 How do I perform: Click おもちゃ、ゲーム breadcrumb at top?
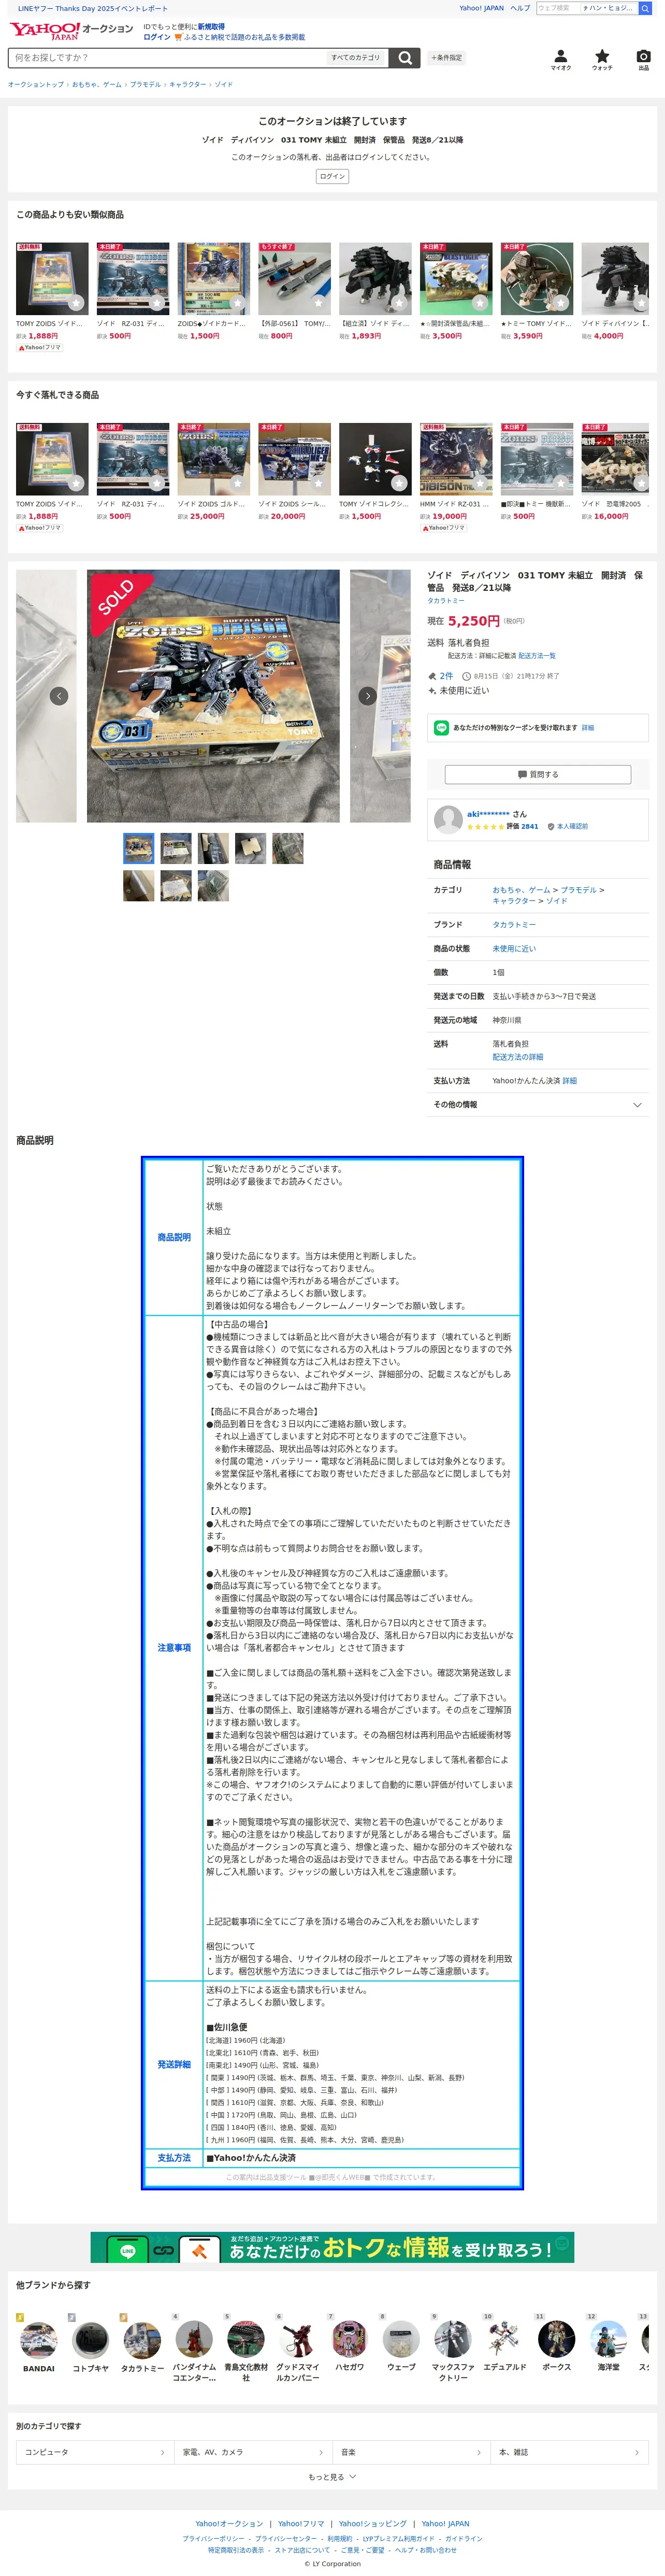click(97, 85)
